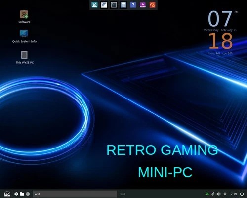Image resolution: width=247 pixels, height=198 pixels.
Task: Open the file manager folder icon in the taskbar
Action: (22, 194)
